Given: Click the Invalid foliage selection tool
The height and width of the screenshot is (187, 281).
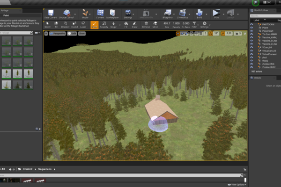Looking at the screenshot, I should (74, 25).
